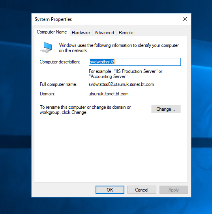The height and width of the screenshot is (214, 212).
Task: Click the domain value utsunuk.itsnet.bt.com
Action: click(109, 94)
